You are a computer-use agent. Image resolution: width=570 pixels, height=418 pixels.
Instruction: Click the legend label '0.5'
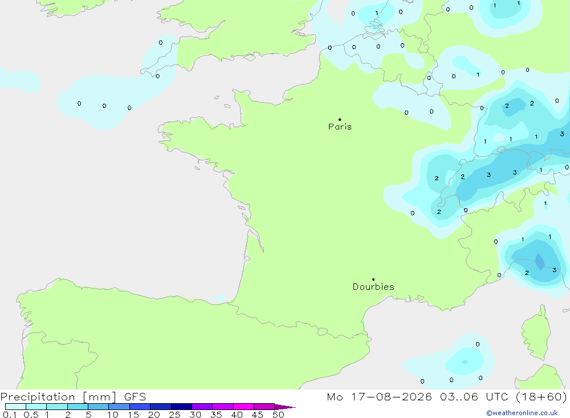coord(31,415)
